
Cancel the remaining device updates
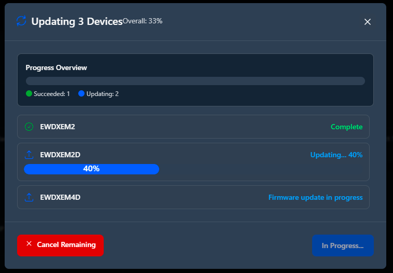click(x=61, y=245)
